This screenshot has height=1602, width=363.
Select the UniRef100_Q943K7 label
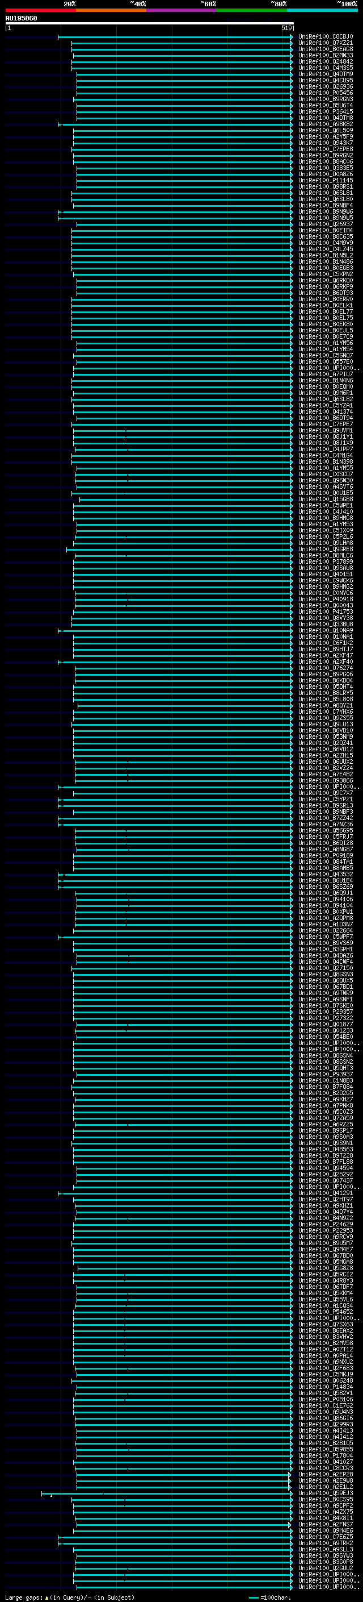pos(326,143)
